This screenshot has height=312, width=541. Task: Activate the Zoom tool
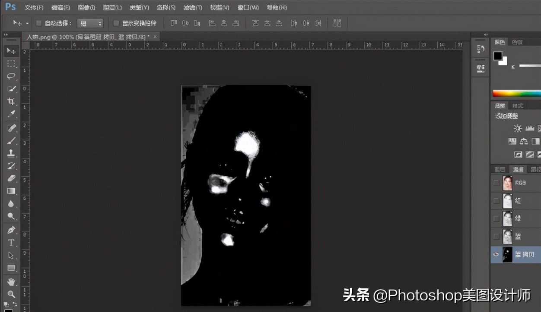[11, 294]
